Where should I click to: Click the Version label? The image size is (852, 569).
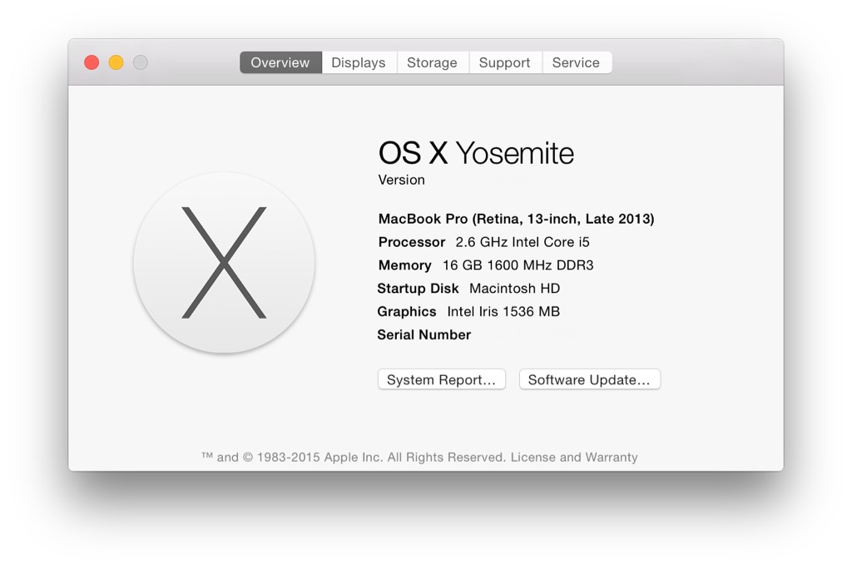point(402,180)
